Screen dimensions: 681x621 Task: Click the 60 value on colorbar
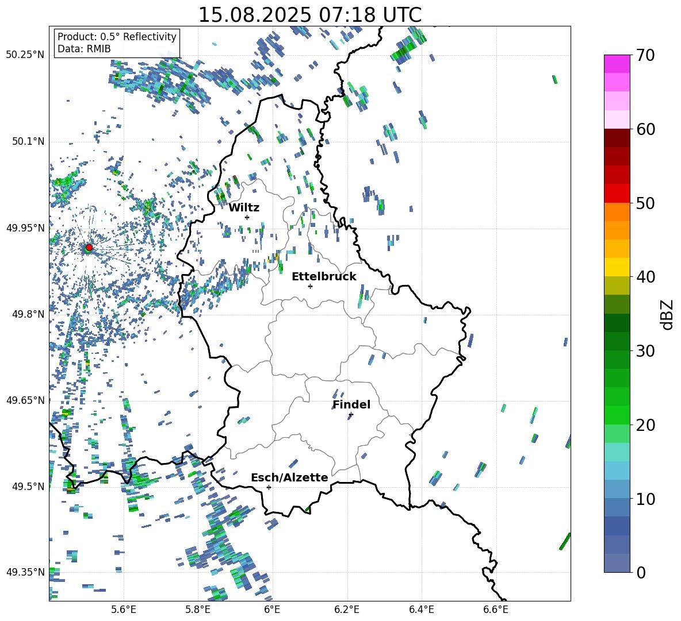[x=646, y=129]
